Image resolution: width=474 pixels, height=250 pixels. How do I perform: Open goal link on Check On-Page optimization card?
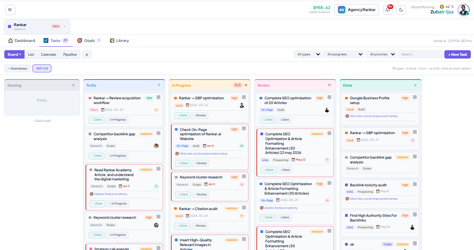pos(201,153)
